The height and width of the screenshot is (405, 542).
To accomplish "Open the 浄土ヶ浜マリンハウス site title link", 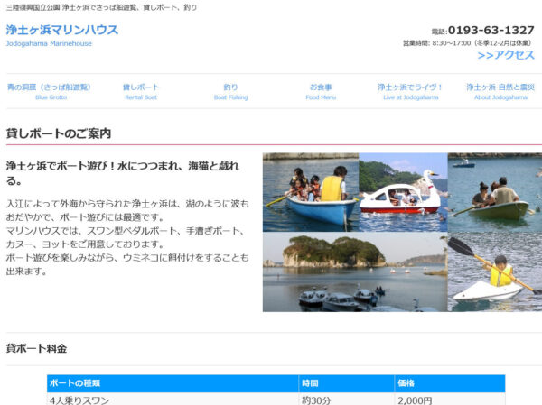I will tap(62, 30).
